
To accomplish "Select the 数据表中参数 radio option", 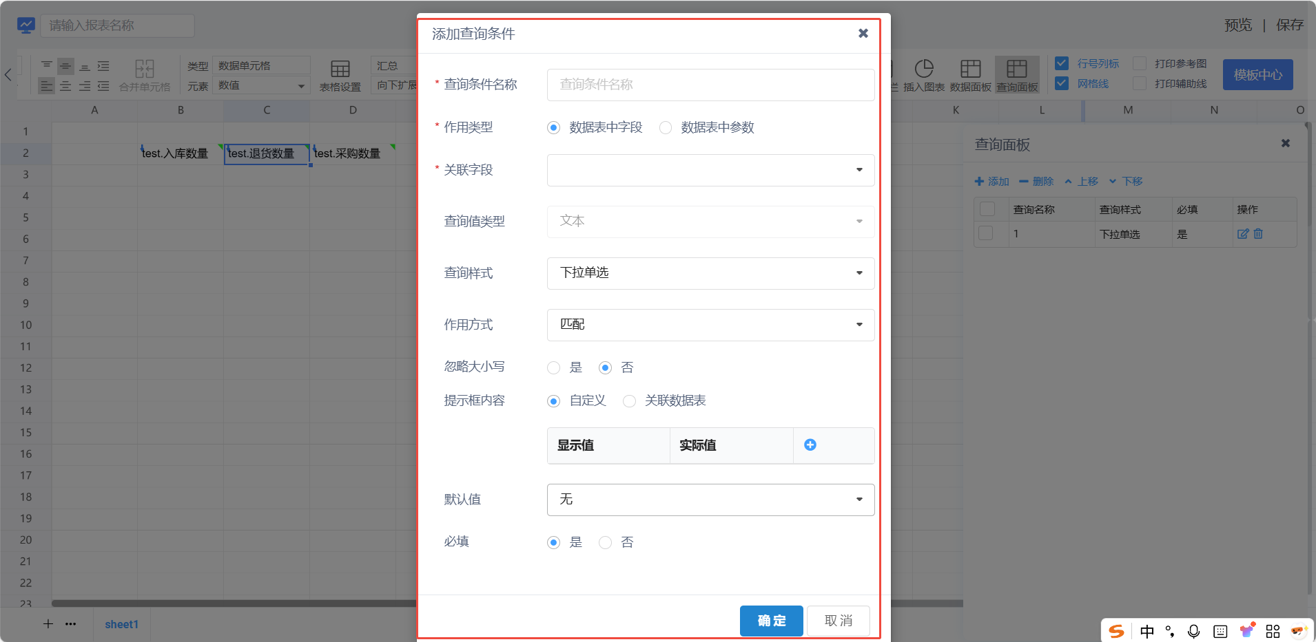I will (x=666, y=128).
